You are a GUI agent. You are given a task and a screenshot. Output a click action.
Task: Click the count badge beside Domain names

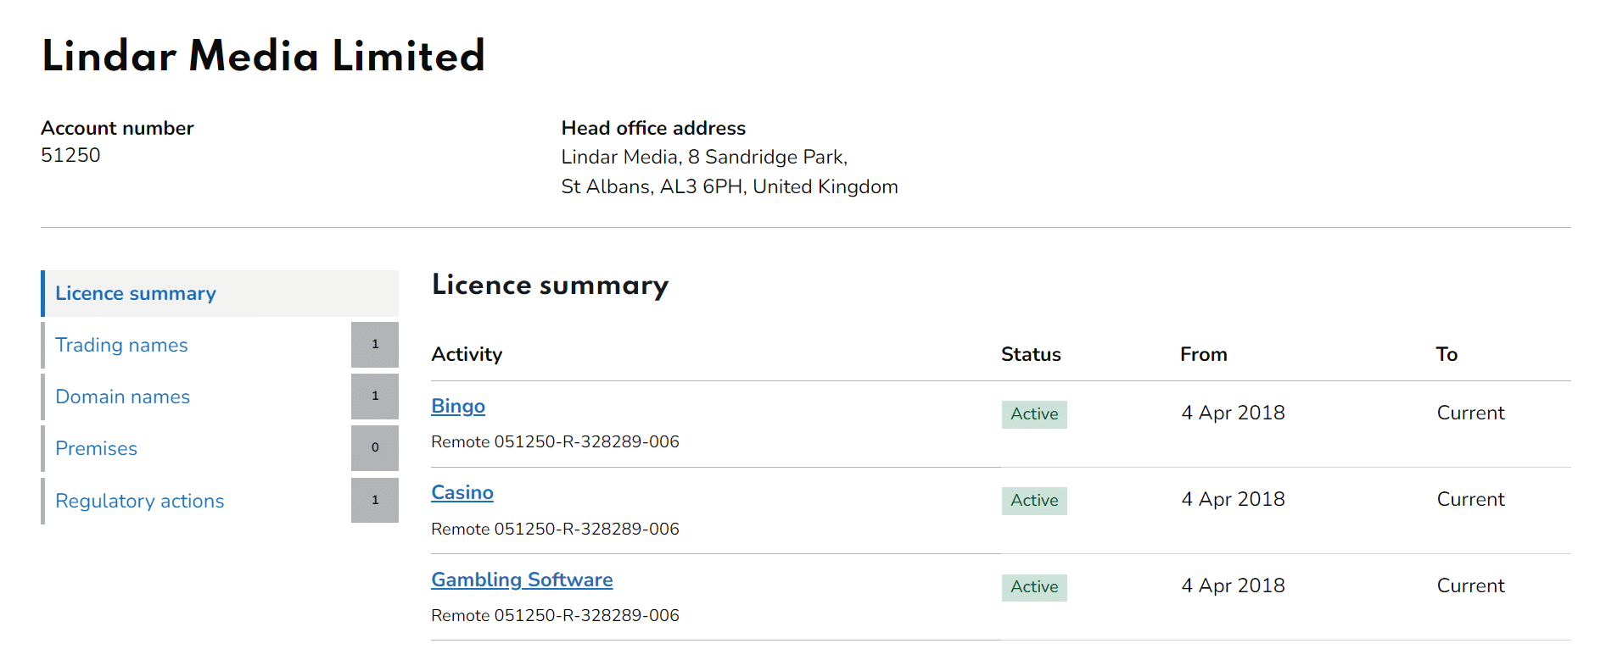(375, 397)
